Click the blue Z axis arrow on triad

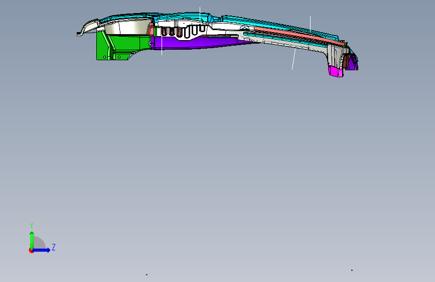42,250
